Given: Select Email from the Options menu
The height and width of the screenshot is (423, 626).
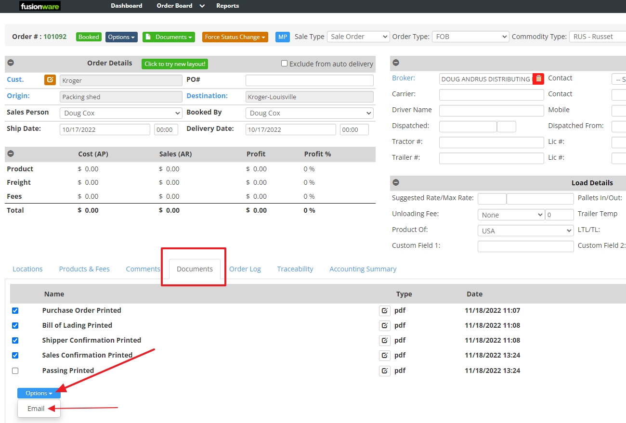Looking at the screenshot, I should tap(36, 408).
